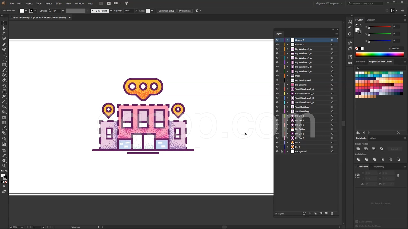The height and width of the screenshot is (229, 408).
Task: Click the Create New Layer icon
Action: [326, 213]
